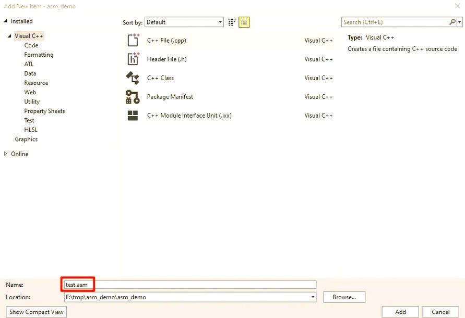
Task: Choose the C++ Class template name
Action: (160, 78)
